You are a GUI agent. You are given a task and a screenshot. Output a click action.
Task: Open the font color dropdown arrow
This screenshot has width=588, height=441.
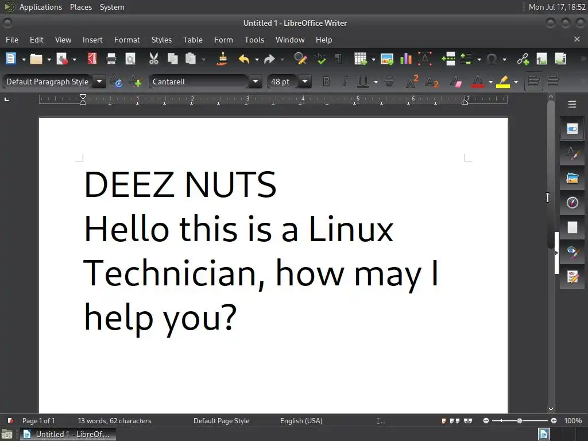(x=490, y=82)
